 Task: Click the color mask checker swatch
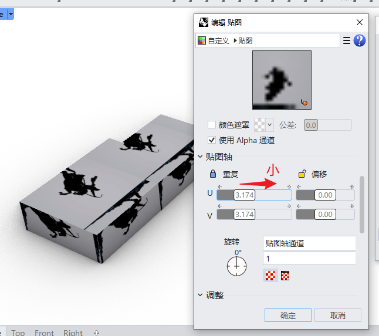point(260,125)
